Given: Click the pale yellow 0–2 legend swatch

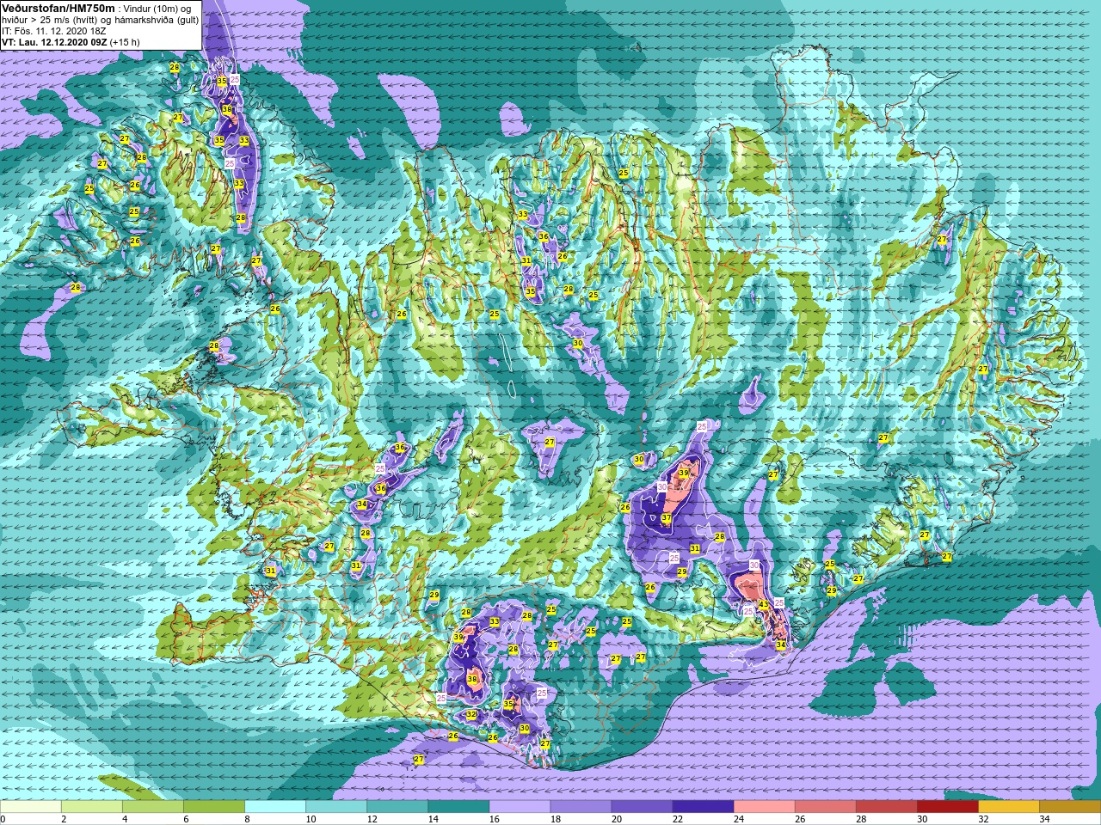Looking at the screenshot, I should pos(31,807).
